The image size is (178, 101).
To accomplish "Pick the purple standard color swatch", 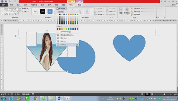I will [78, 29].
